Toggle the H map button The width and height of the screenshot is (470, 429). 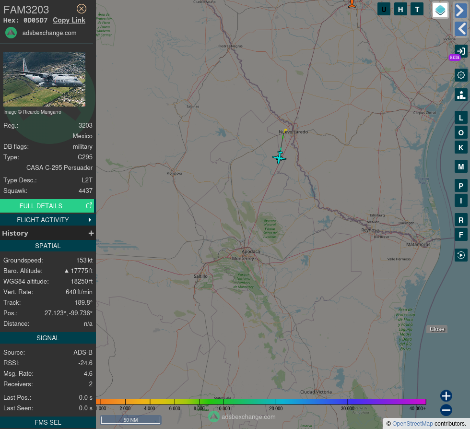(400, 9)
